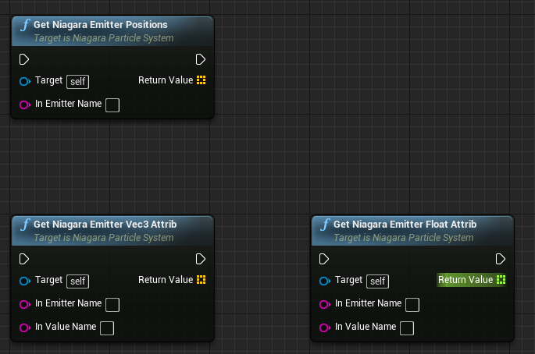Click In Value Name label on Vec3 Attrib node

coord(66,327)
